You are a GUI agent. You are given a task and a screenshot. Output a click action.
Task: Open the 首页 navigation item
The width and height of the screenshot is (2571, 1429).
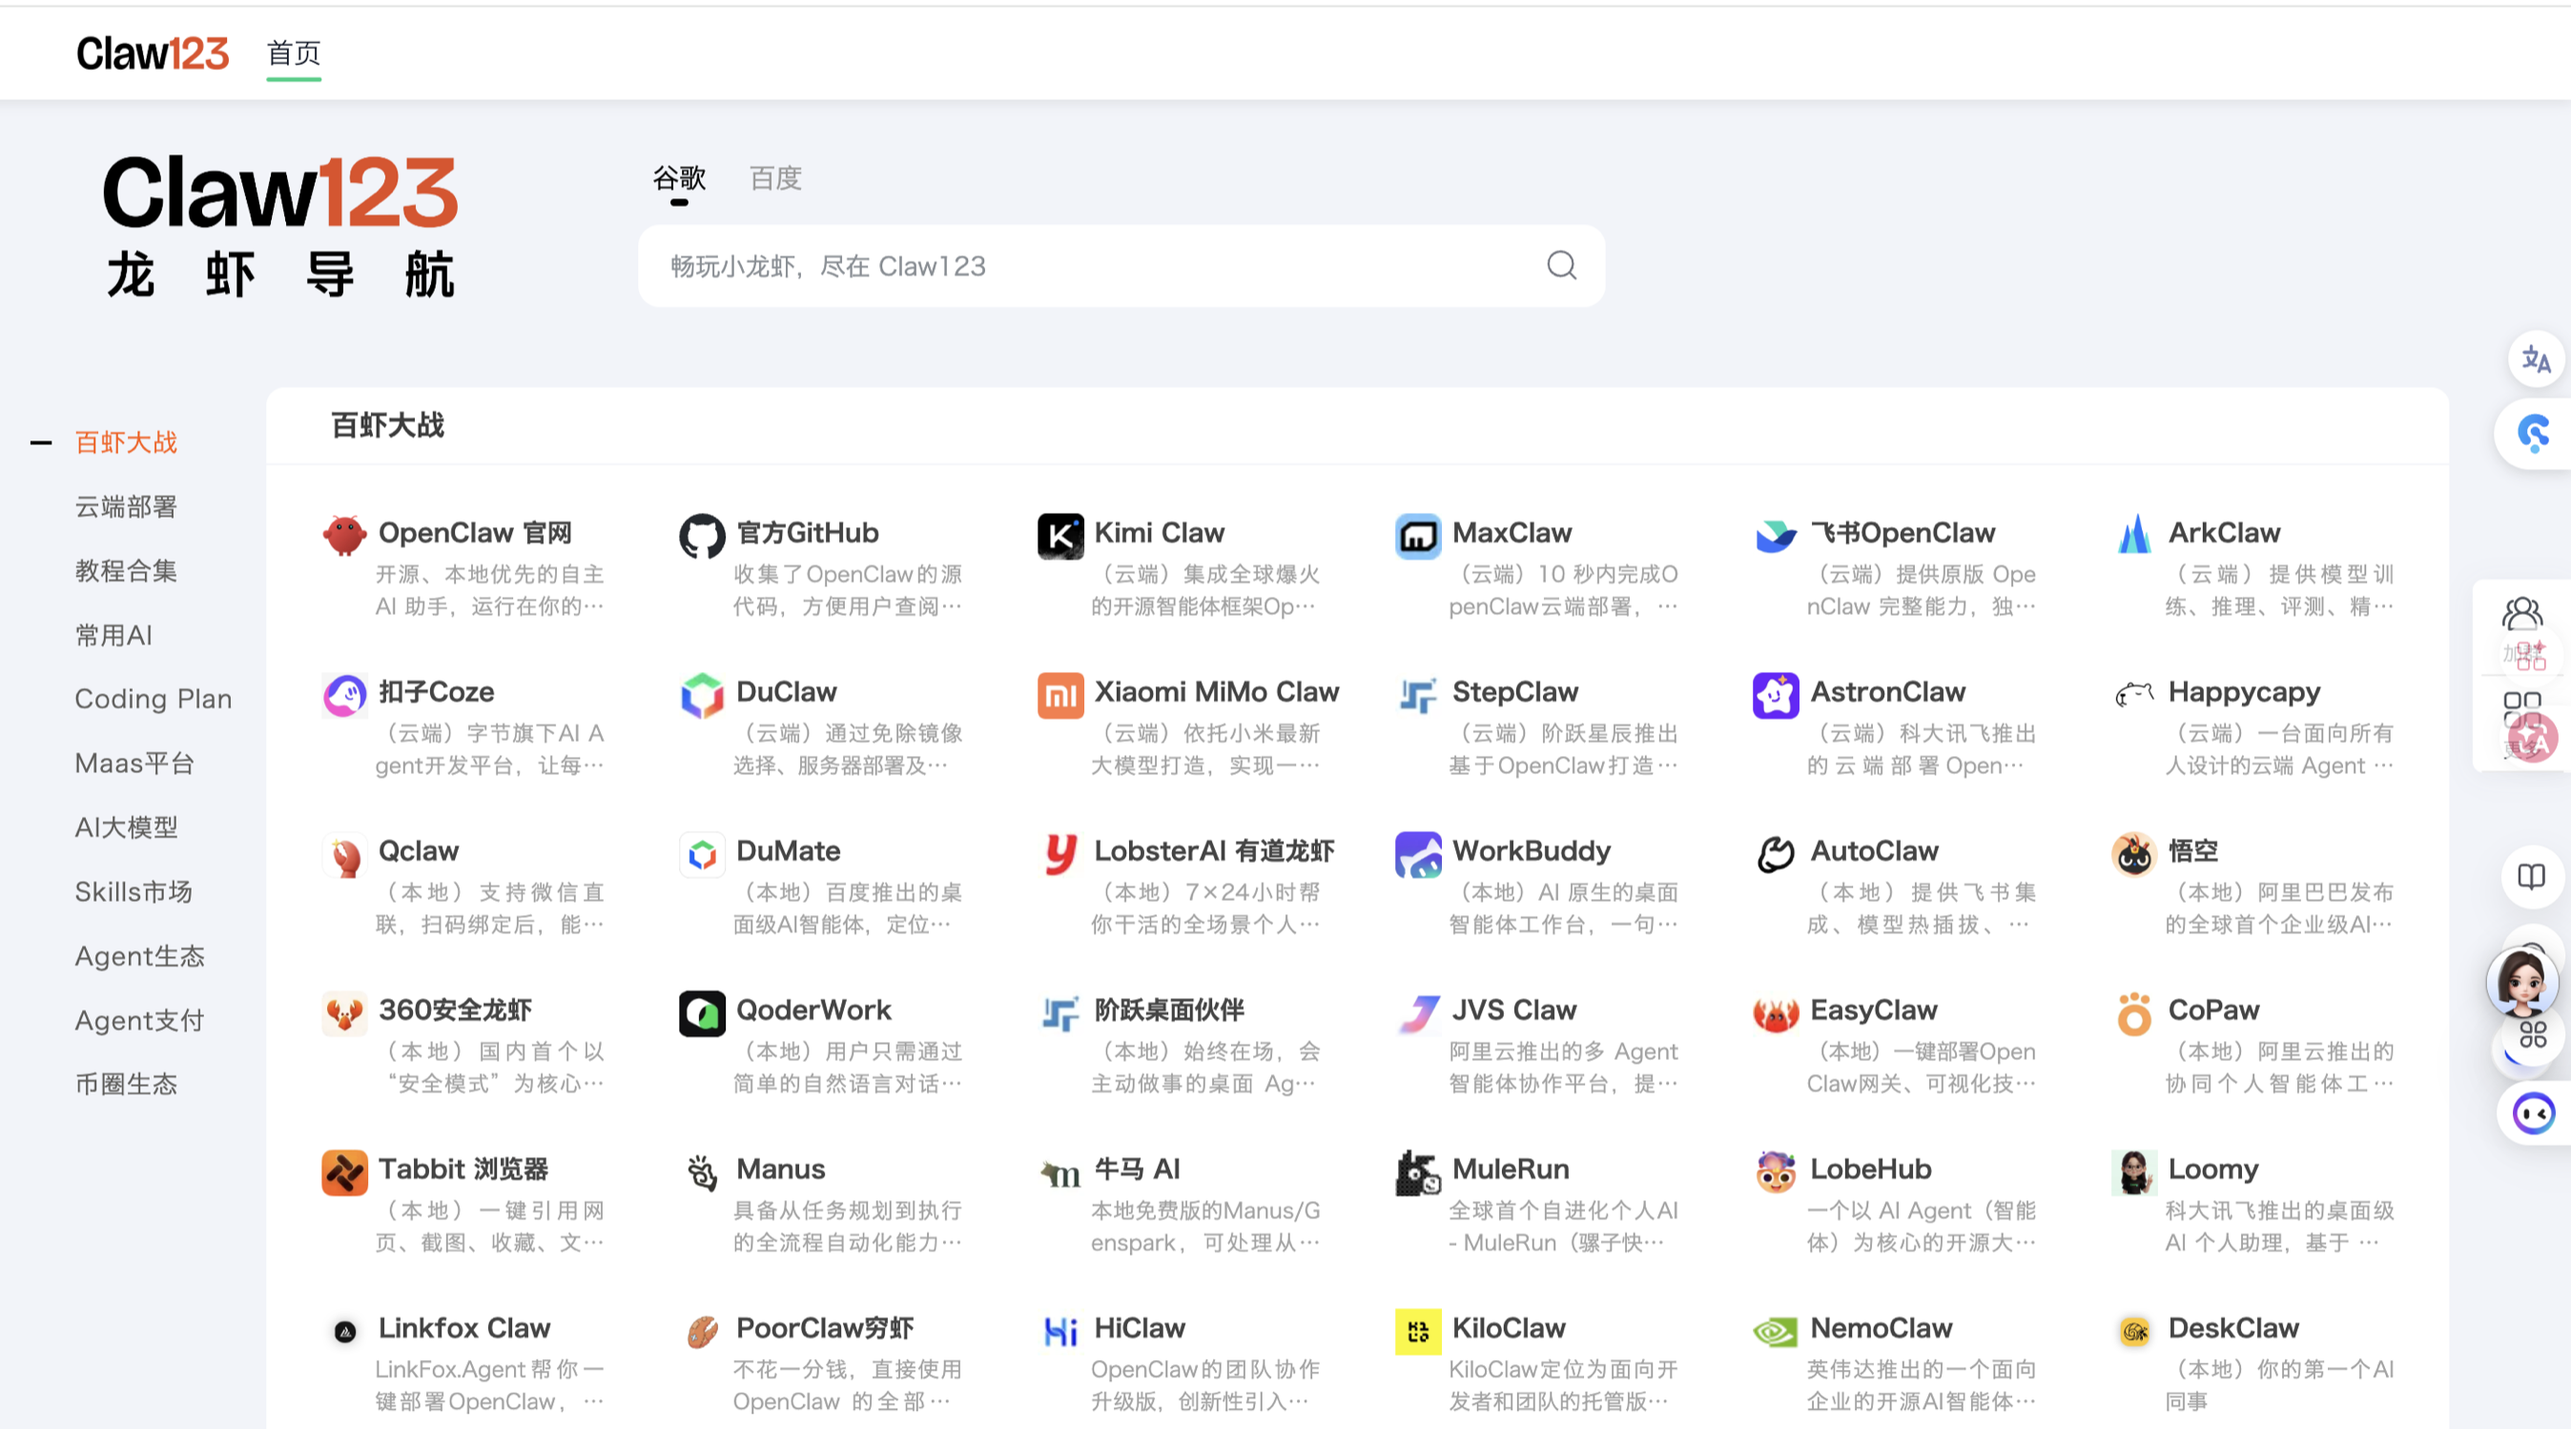click(x=294, y=52)
